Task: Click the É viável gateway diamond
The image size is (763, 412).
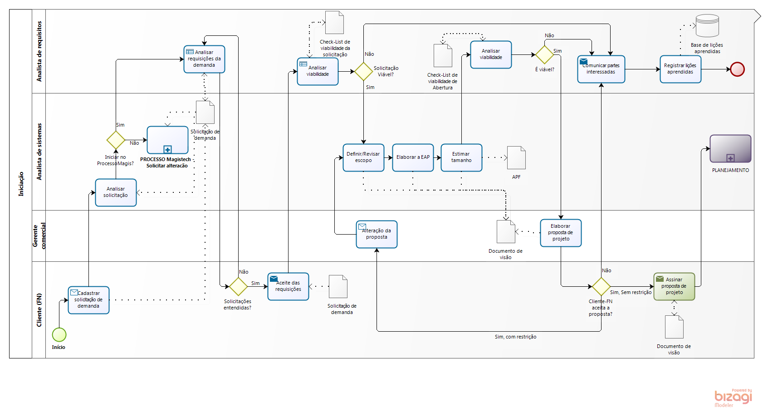Action: pos(544,55)
